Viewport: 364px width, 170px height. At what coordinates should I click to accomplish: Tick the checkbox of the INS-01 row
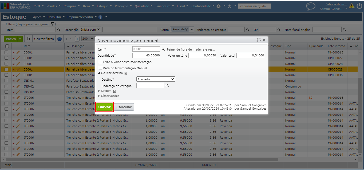(x=6, y=81)
